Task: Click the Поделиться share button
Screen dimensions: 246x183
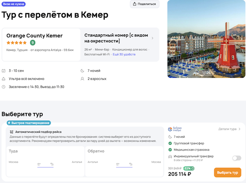Action: 145,4
